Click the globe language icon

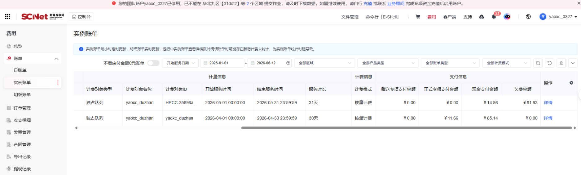[x=528, y=17]
